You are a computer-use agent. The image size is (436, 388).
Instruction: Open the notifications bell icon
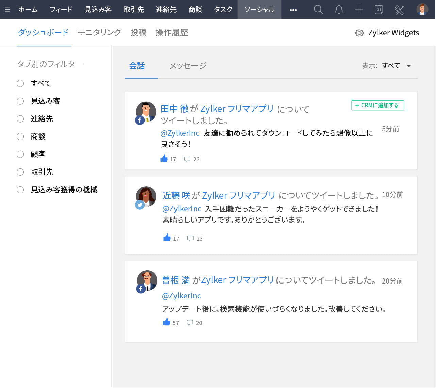tap(339, 10)
